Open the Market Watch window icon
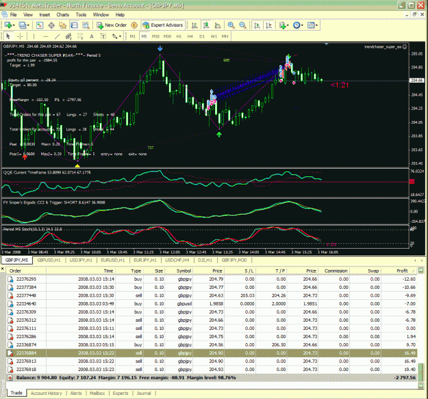 pyautogui.click(x=40, y=25)
